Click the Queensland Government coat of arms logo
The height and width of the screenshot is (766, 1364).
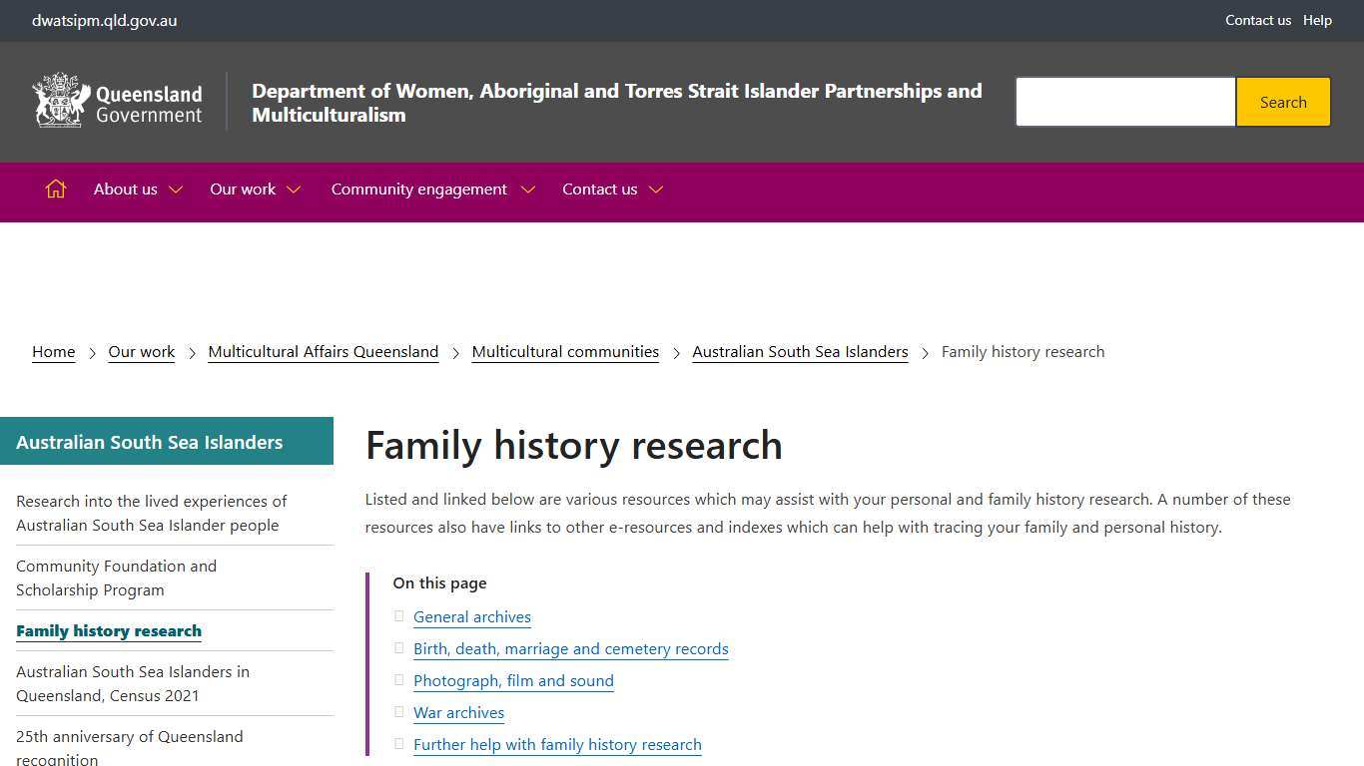(x=116, y=101)
